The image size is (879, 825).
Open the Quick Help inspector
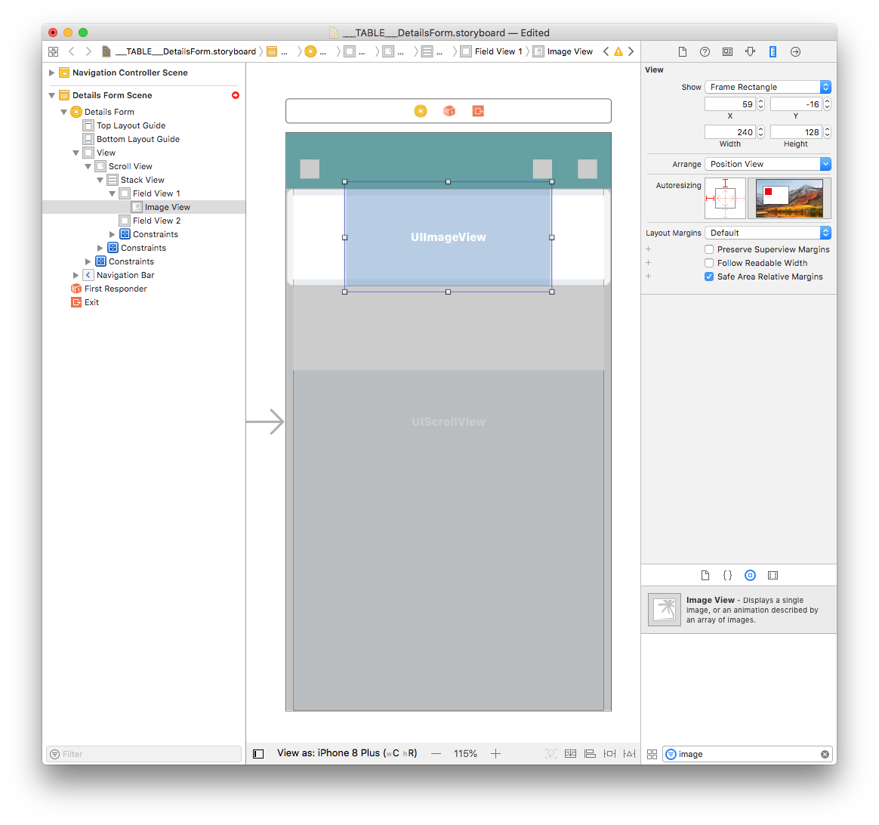pos(705,51)
